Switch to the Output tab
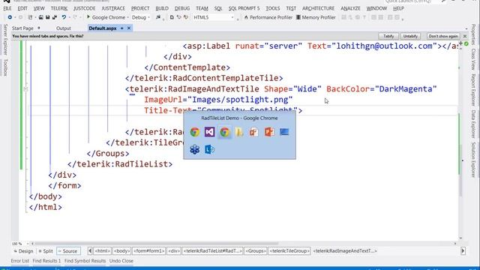The width and height of the screenshot is (480, 270). 63,28
